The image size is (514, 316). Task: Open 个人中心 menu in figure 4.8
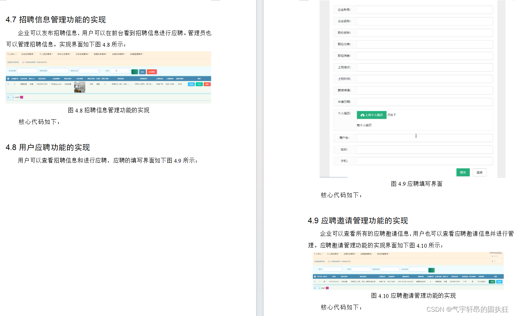point(12,54)
